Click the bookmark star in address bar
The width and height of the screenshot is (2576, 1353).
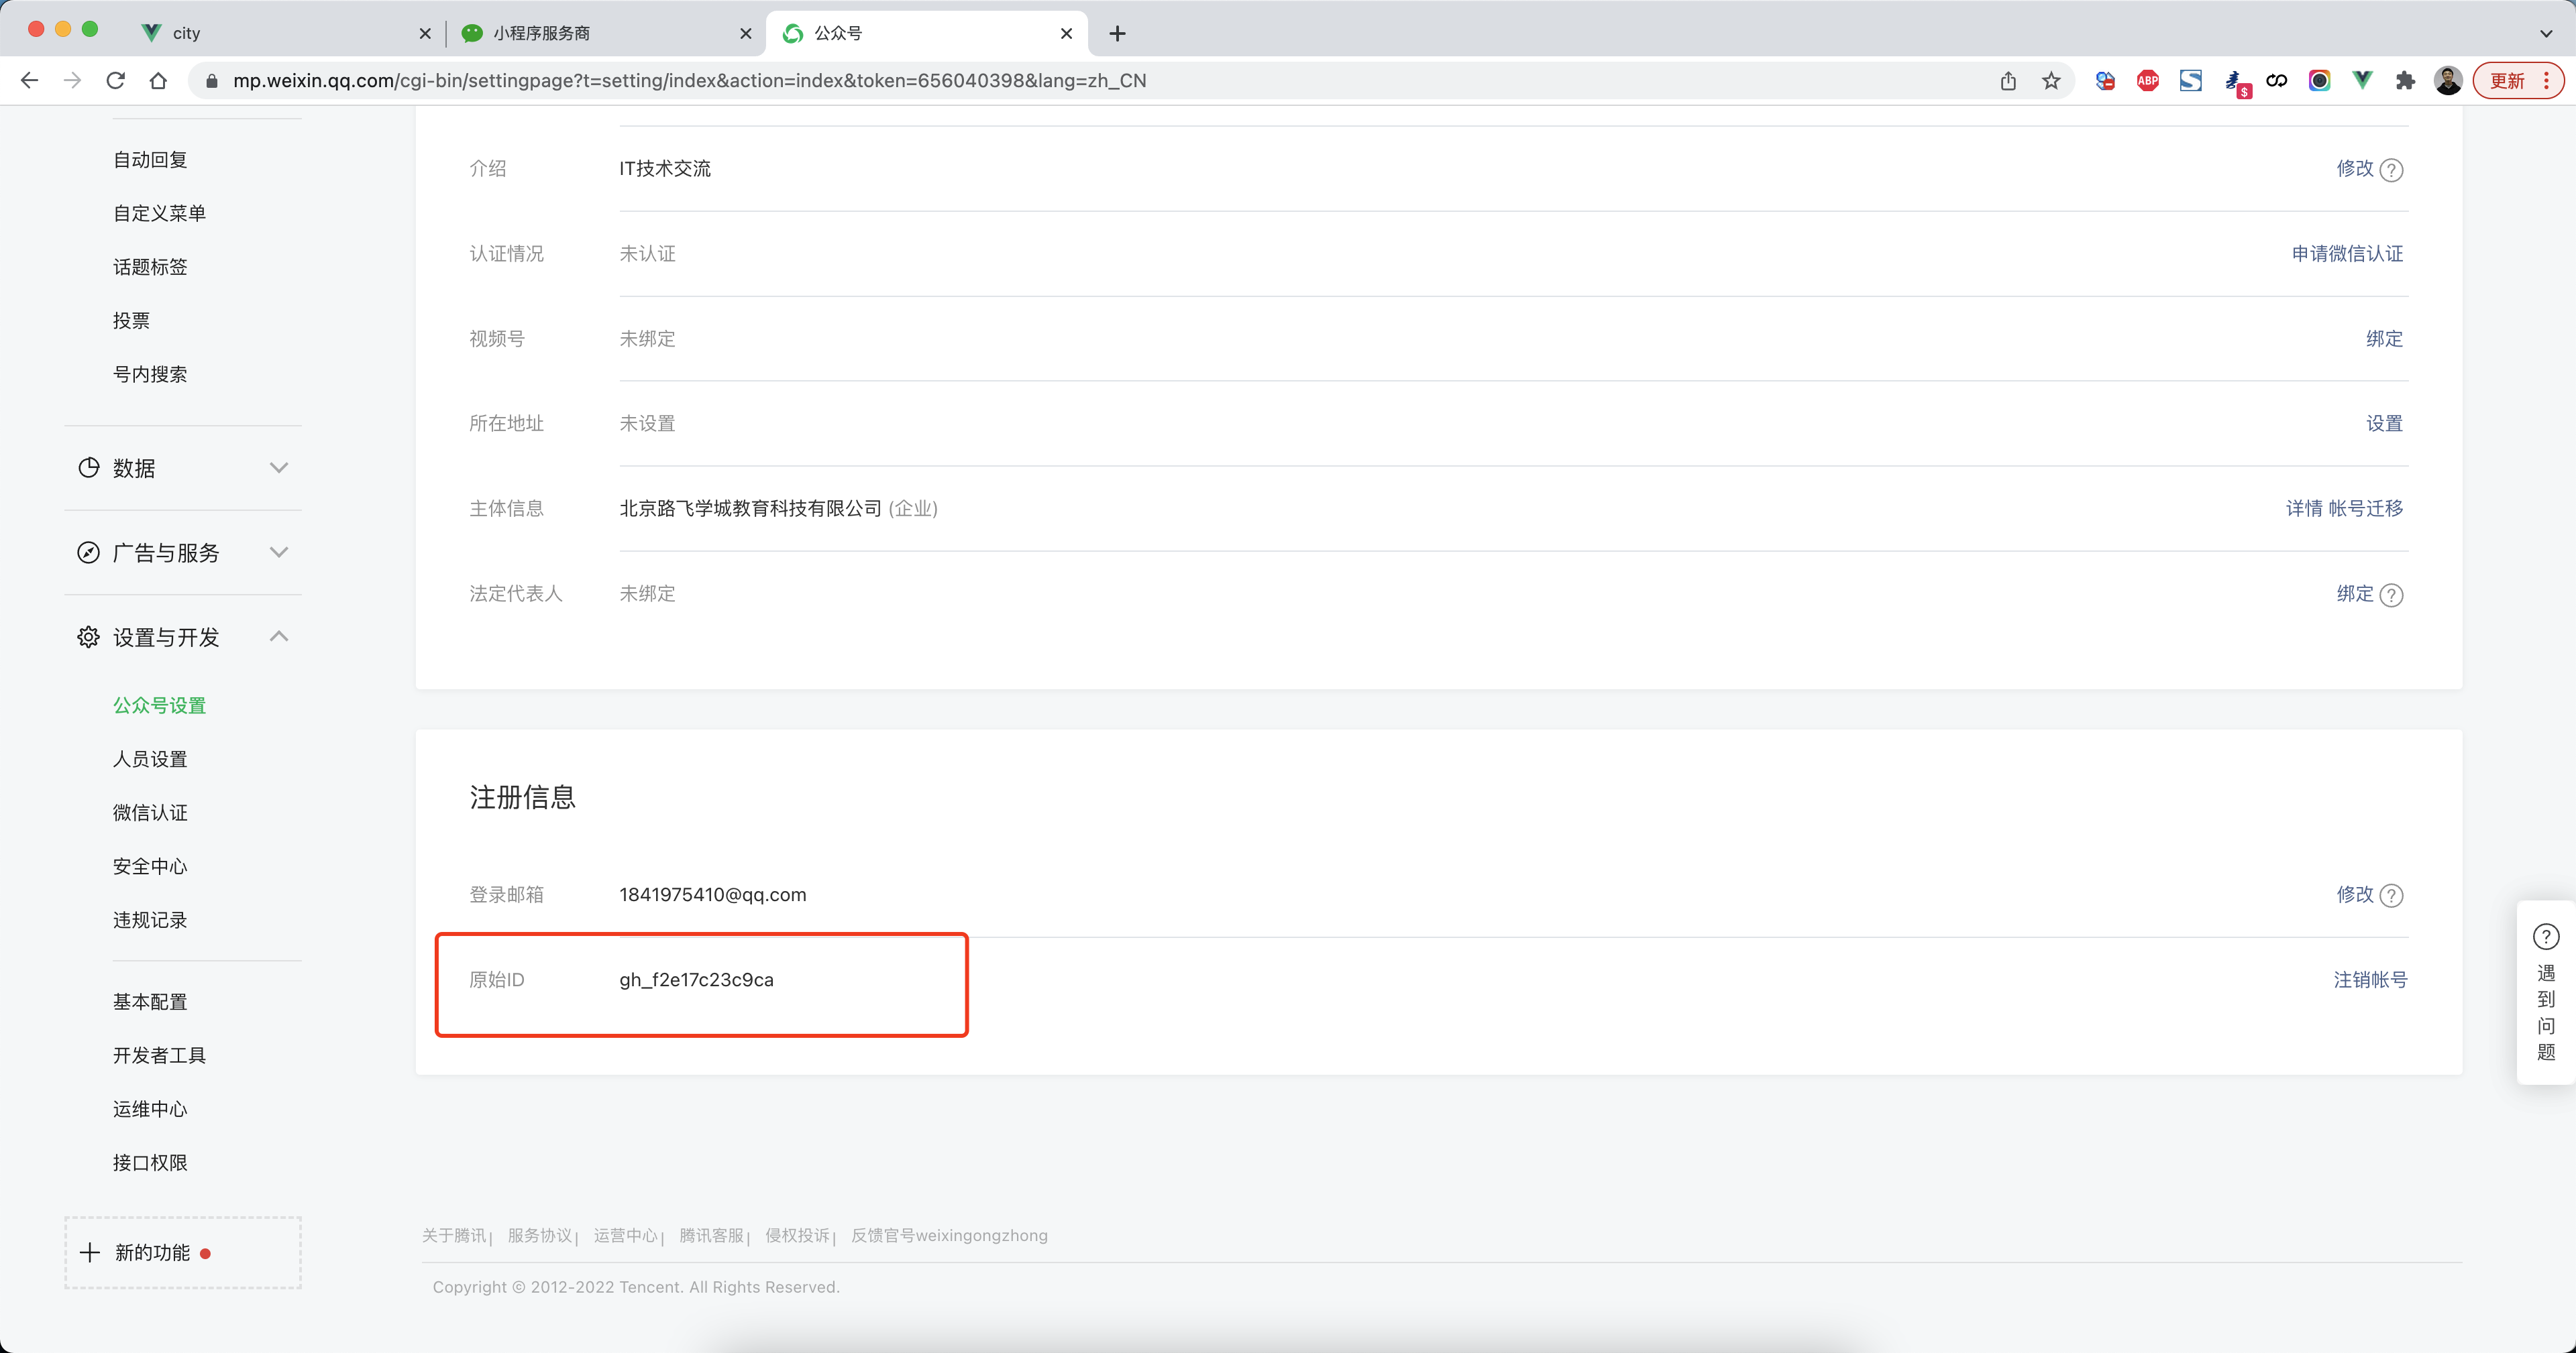2051,81
